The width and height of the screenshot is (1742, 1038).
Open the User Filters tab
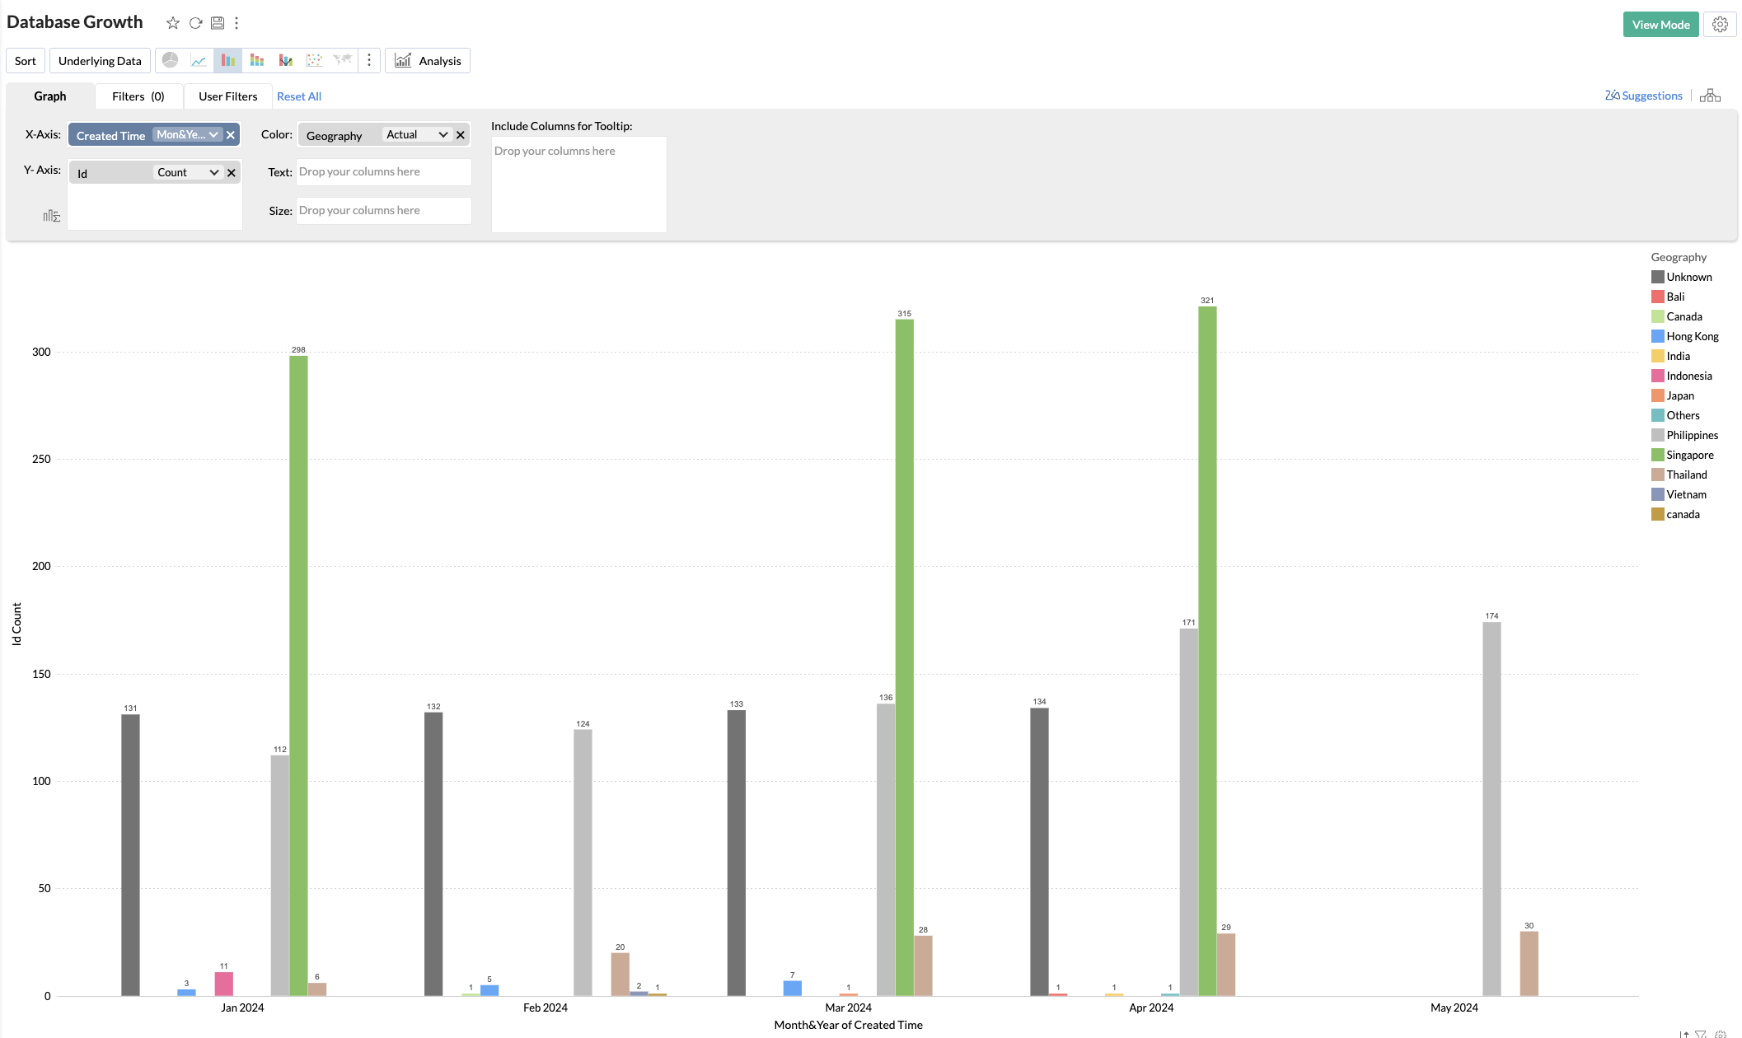pyautogui.click(x=227, y=96)
